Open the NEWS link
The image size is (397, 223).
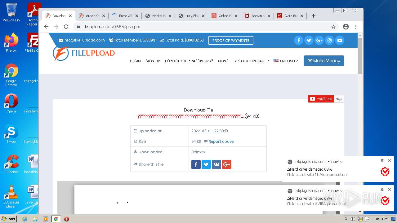pyautogui.click(x=223, y=61)
